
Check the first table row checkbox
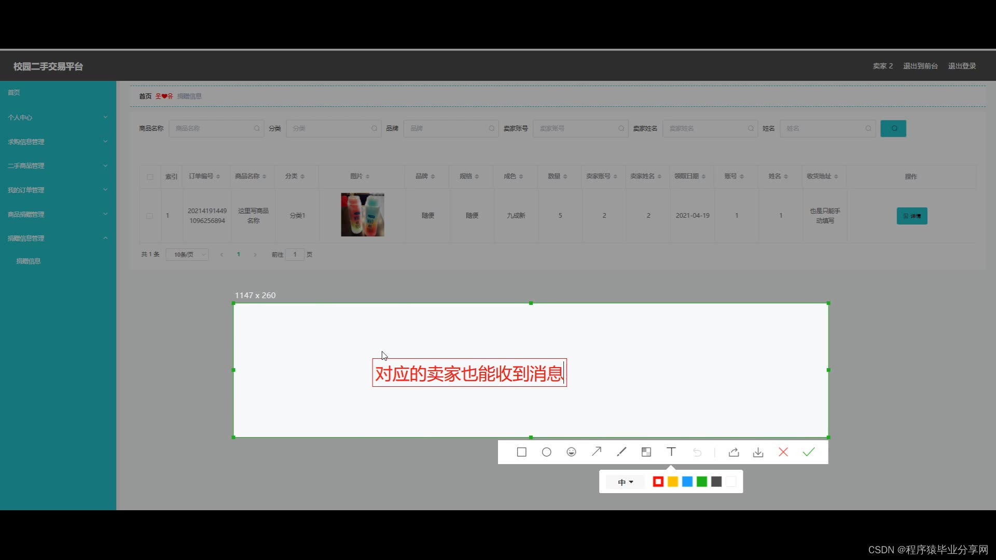149,216
